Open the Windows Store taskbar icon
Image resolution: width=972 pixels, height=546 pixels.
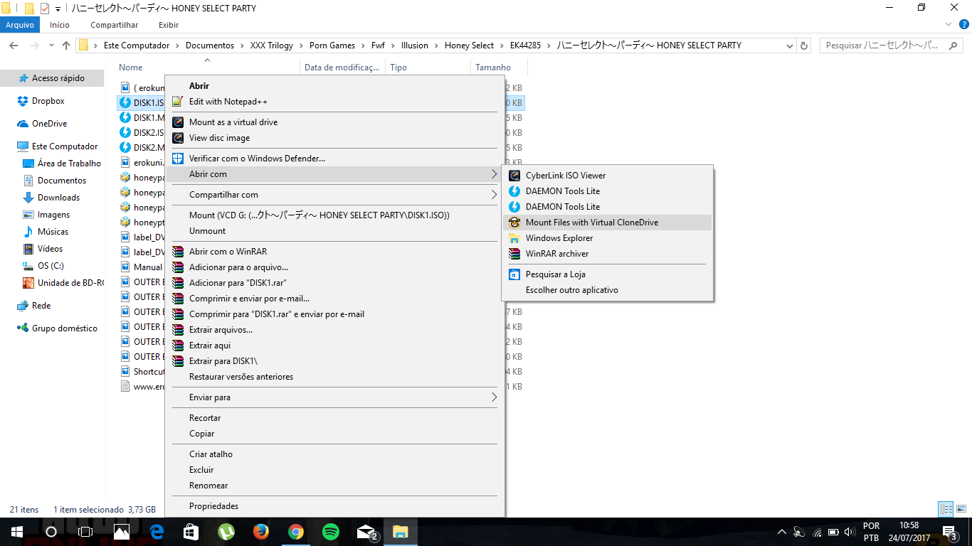pyautogui.click(x=191, y=532)
